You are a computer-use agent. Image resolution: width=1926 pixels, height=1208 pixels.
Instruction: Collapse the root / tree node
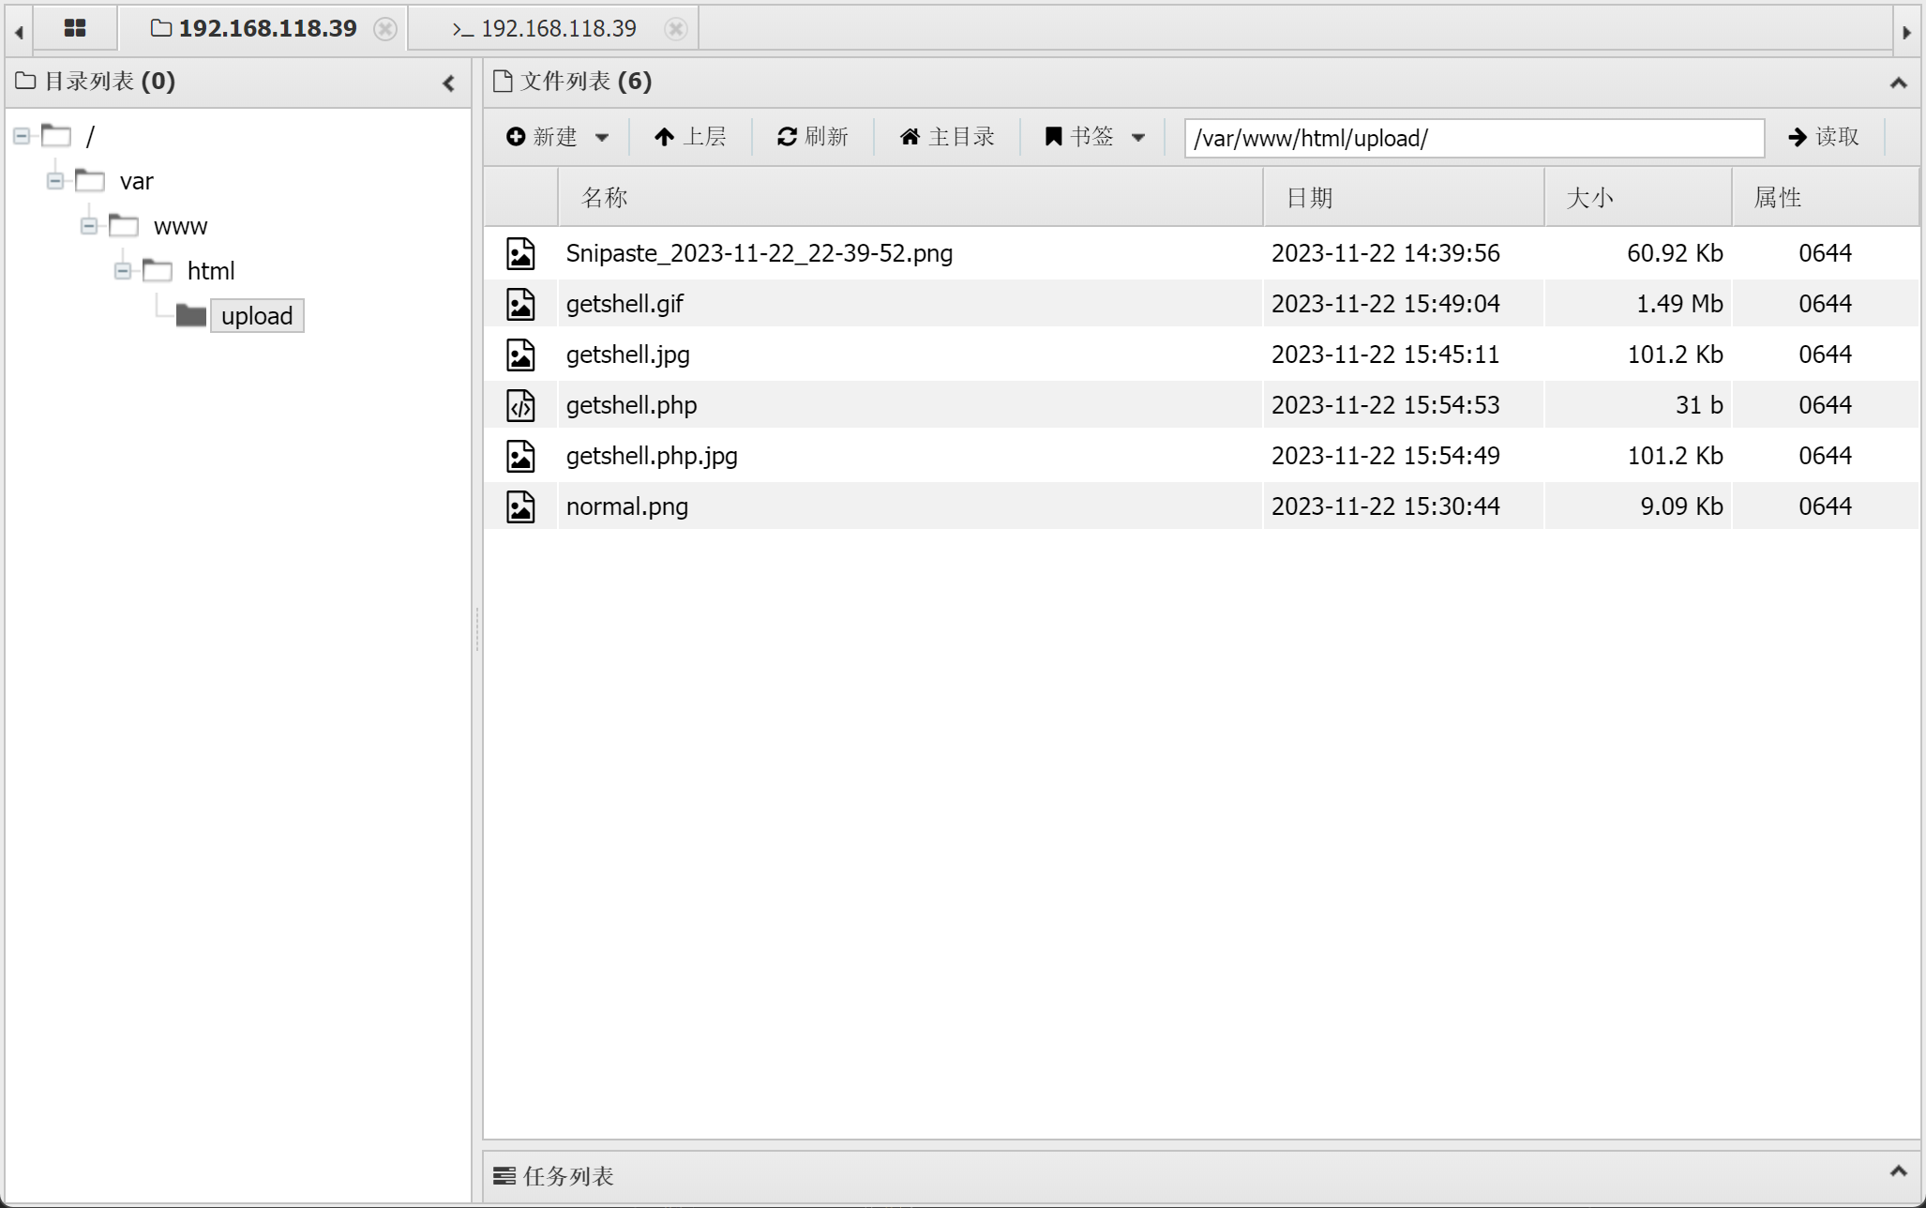[22, 137]
